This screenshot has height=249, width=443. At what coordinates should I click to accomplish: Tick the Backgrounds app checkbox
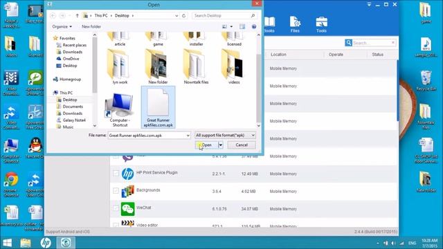[116, 191]
